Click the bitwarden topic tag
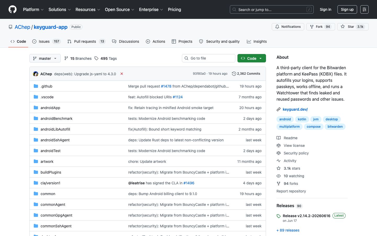 point(335,126)
